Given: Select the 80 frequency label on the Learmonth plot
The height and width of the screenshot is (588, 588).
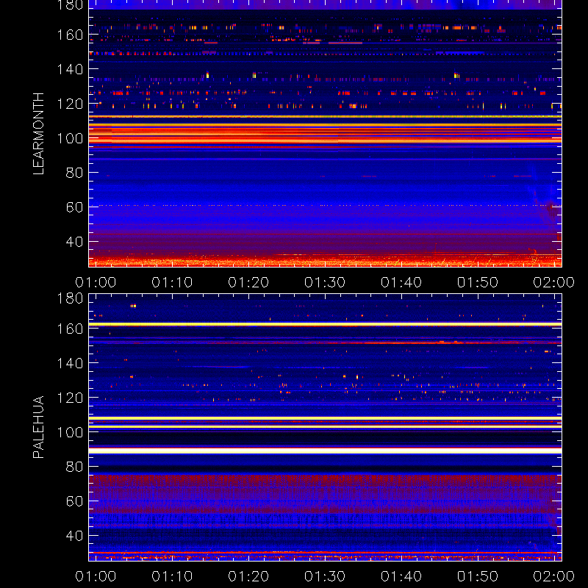Looking at the screenshot, I should pyautogui.click(x=74, y=173).
